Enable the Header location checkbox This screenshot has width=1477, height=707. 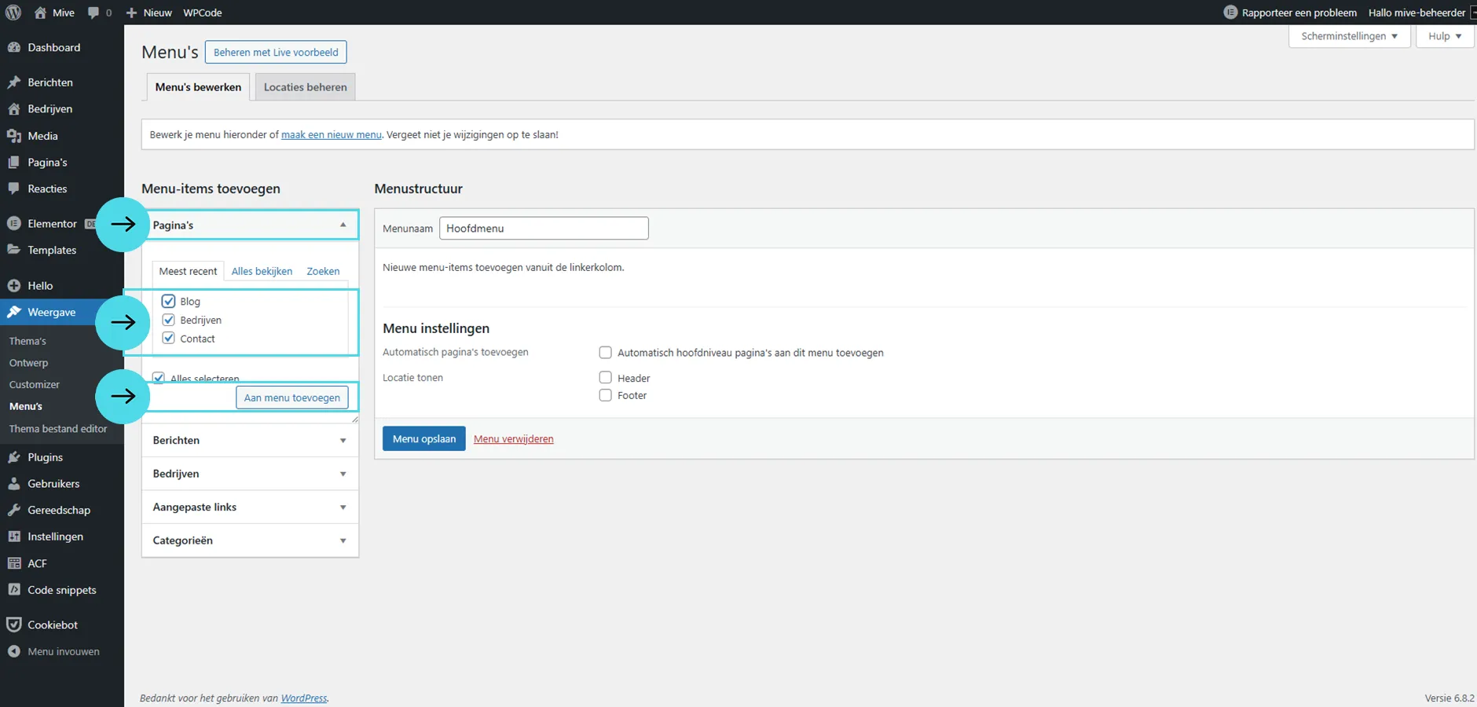point(605,378)
